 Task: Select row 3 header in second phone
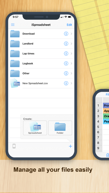click(x=99, y=116)
